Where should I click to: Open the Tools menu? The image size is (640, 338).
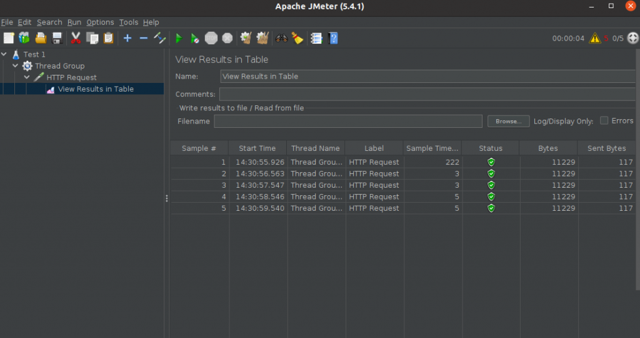click(x=129, y=22)
